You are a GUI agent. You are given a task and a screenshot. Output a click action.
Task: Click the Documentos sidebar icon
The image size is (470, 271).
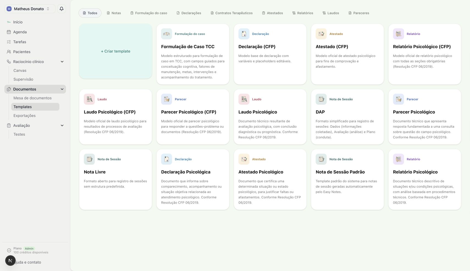[x=9, y=89]
